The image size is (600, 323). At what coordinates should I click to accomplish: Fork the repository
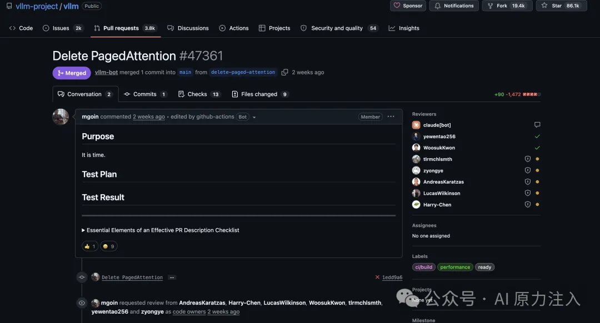(507, 6)
